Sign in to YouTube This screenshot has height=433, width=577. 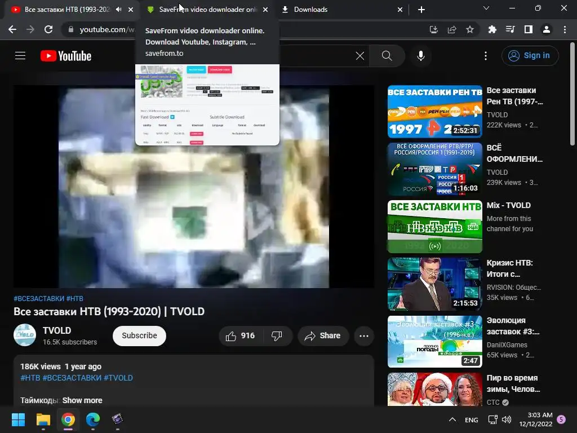[530, 56]
